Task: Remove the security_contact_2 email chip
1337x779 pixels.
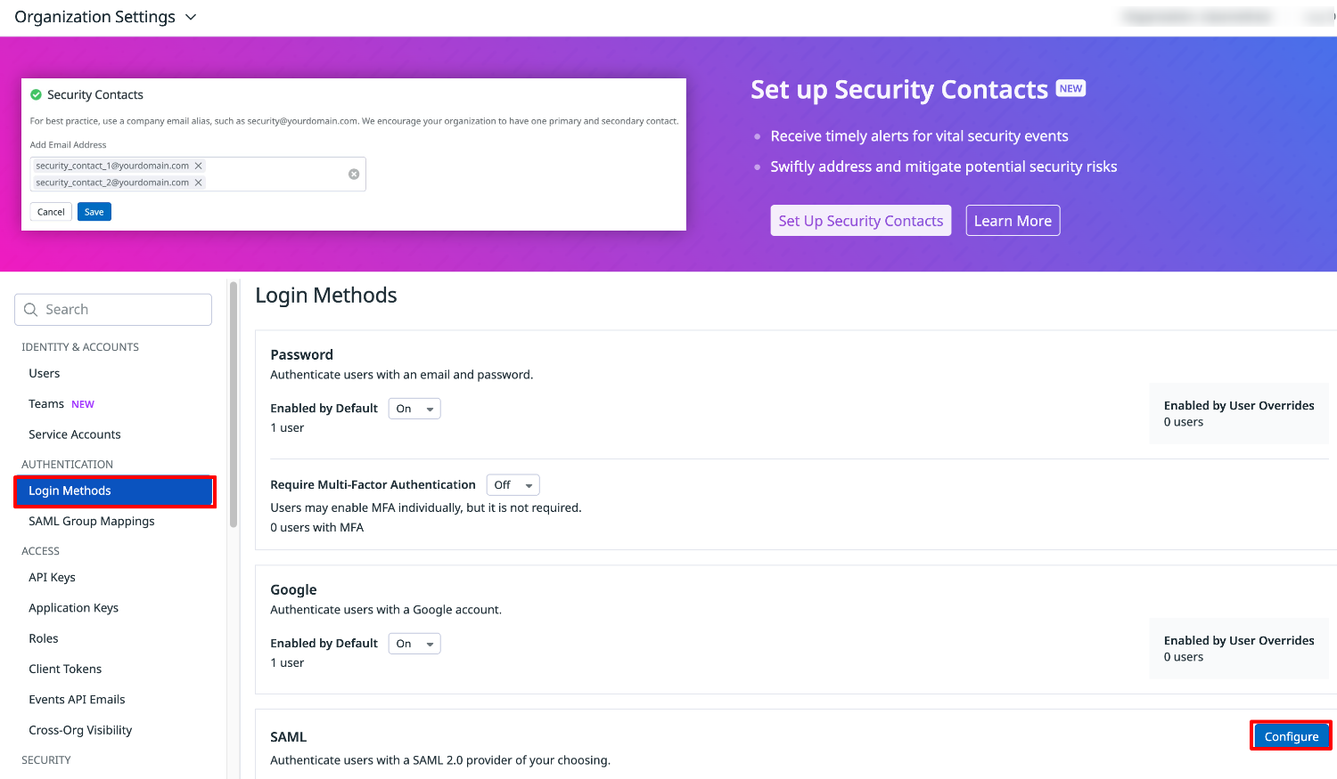Action: coord(198,182)
